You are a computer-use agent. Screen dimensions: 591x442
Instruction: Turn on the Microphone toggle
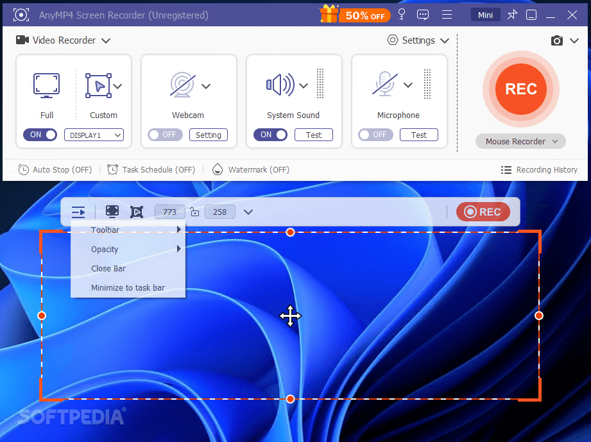(375, 135)
